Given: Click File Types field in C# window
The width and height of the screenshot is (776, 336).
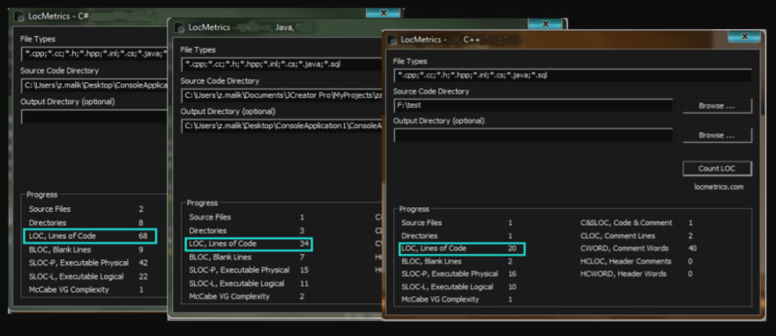Looking at the screenshot, I should tap(94, 53).
